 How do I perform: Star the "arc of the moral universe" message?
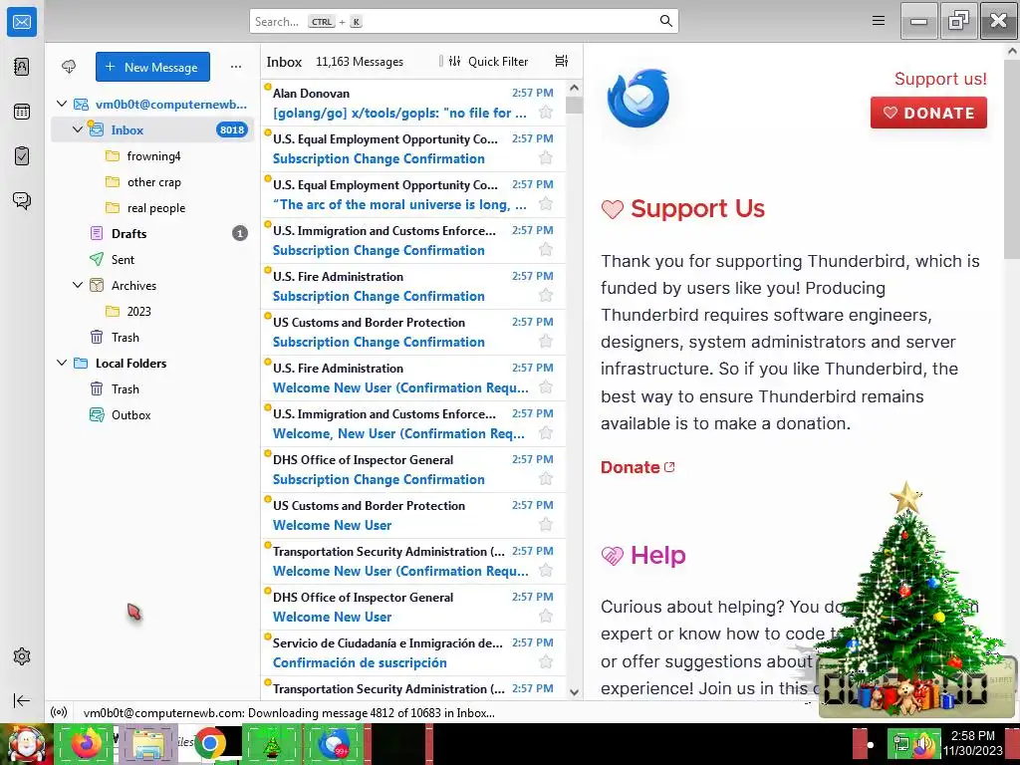click(x=546, y=204)
